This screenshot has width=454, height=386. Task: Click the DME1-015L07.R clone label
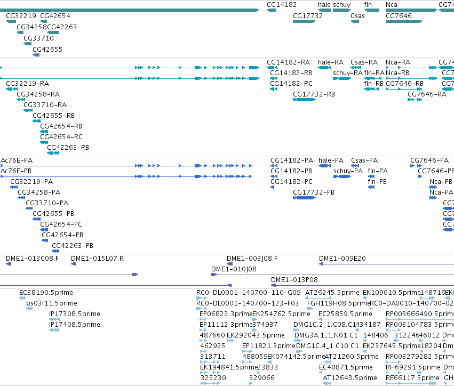click(97, 259)
